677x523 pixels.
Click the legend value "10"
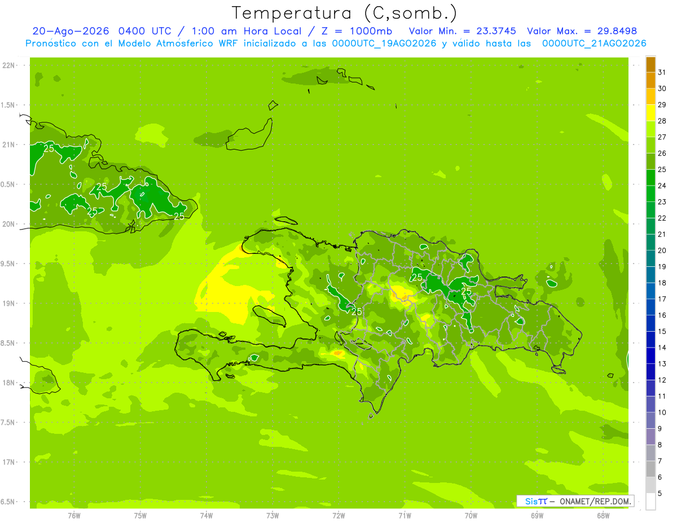click(x=662, y=412)
